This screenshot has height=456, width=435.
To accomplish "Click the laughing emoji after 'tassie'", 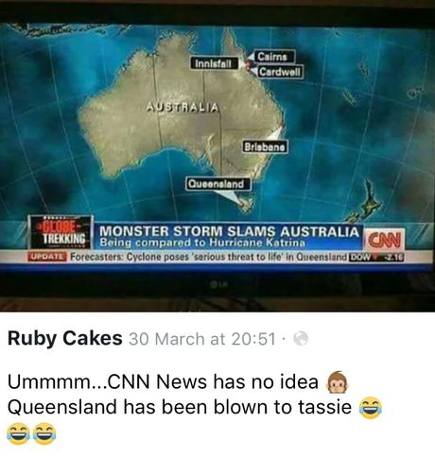I will coord(371,408).
